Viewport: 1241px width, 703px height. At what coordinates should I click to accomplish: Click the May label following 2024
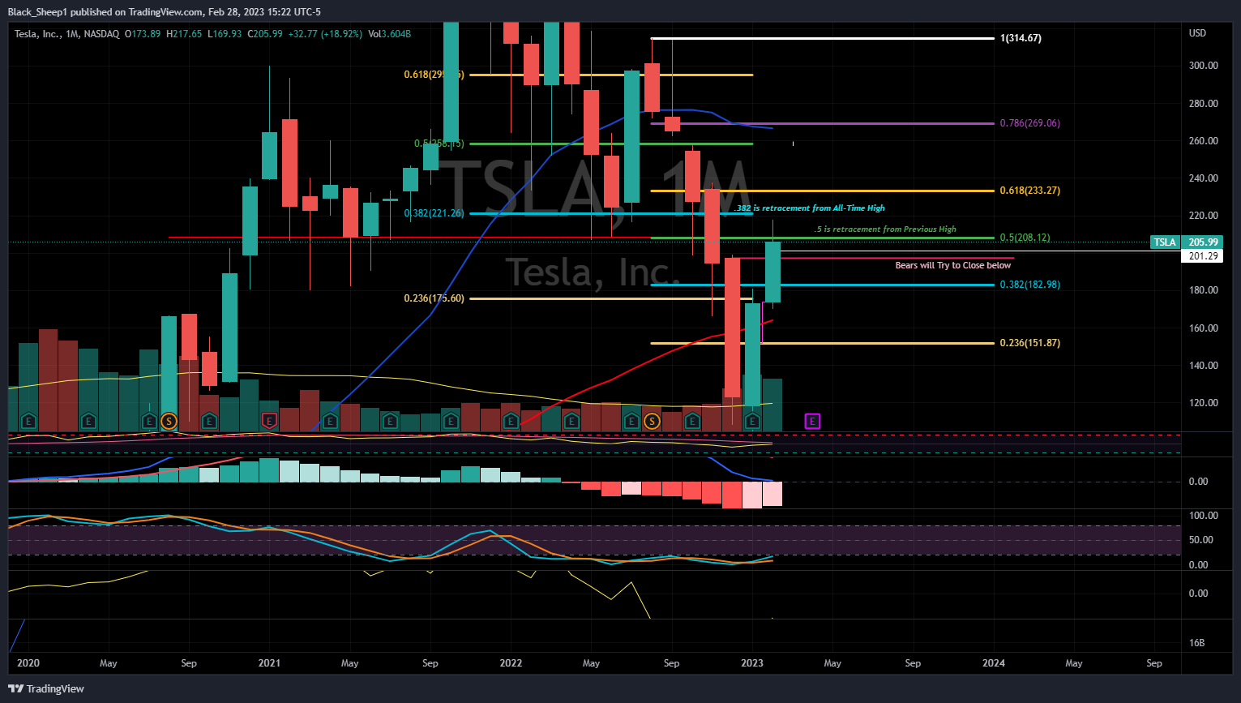[1074, 663]
